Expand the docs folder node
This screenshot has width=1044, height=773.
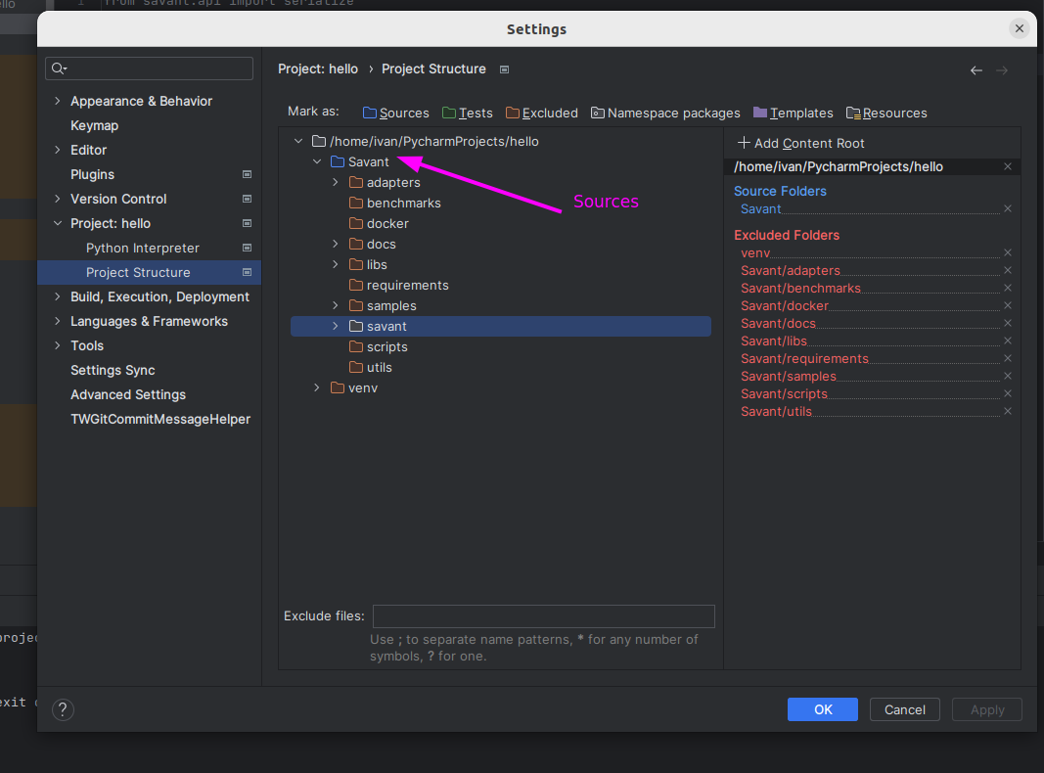click(336, 244)
